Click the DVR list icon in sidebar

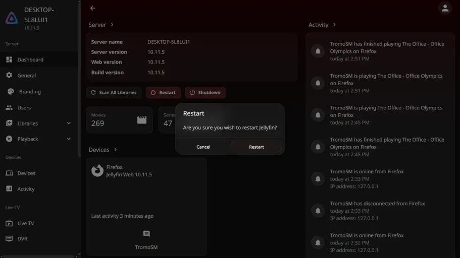pos(9,239)
